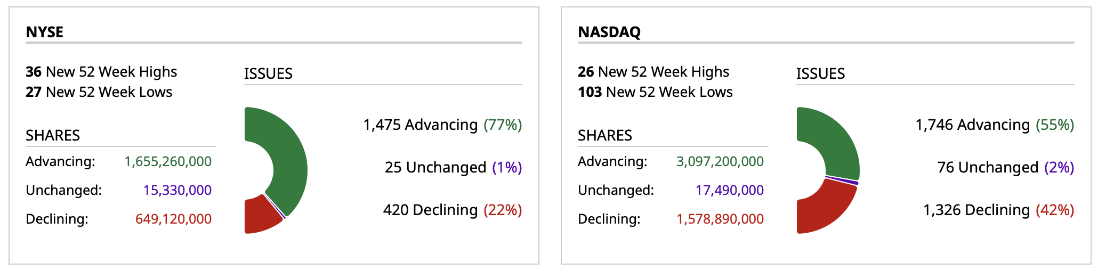Click NASDAQ 103 New 52 Week Lows
The height and width of the screenshot is (279, 1098).
[x=655, y=92]
